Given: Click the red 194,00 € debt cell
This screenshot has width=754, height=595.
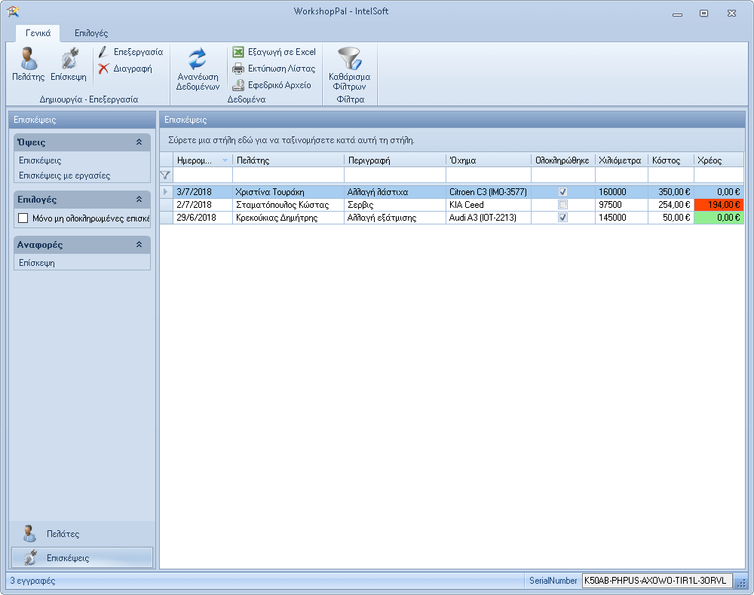Looking at the screenshot, I should coord(719,205).
